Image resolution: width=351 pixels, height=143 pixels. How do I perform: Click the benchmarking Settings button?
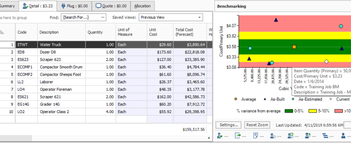(228, 125)
